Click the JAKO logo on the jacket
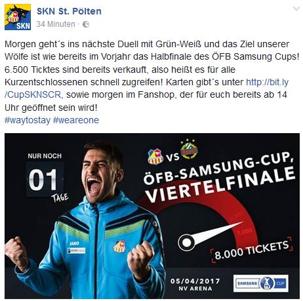The height and width of the screenshot is (301, 303). (x=74, y=243)
